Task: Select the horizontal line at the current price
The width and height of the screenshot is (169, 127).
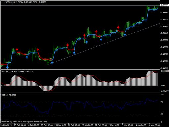Action: pyautogui.click(x=80, y=5)
